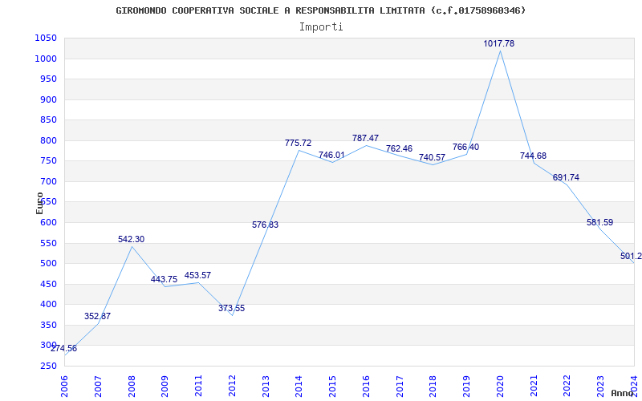Click the 2009 year tick label
The height and width of the screenshot is (401, 642).
(x=165, y=386)
